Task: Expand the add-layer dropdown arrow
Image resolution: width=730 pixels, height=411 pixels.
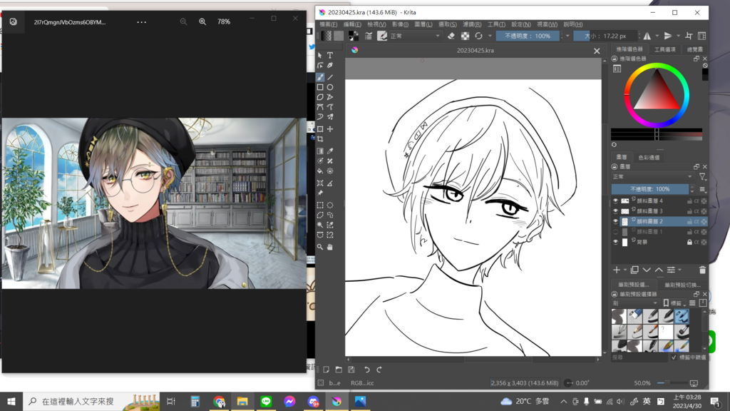Action: pyautogui.click(x=624, y=270)
